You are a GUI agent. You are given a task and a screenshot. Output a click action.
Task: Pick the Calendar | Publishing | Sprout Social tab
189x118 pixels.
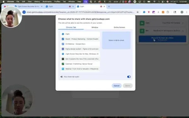click(80, 64)
